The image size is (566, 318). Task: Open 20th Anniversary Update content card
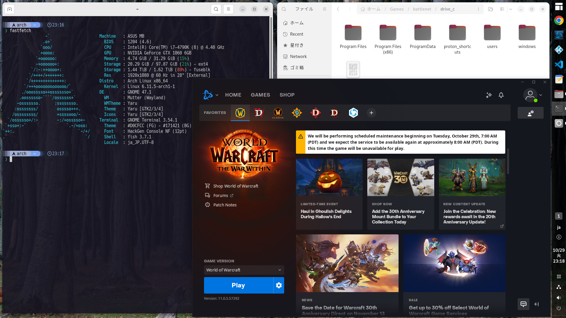tap(472, 194)
